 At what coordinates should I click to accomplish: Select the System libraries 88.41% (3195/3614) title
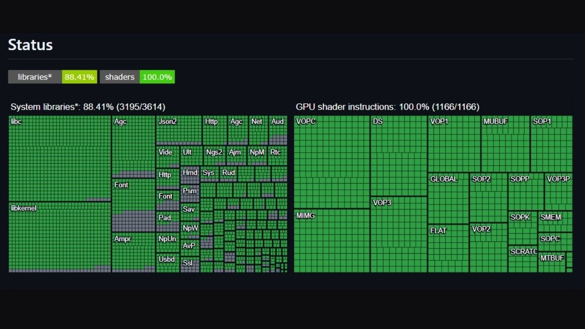[x=88, y=107]
